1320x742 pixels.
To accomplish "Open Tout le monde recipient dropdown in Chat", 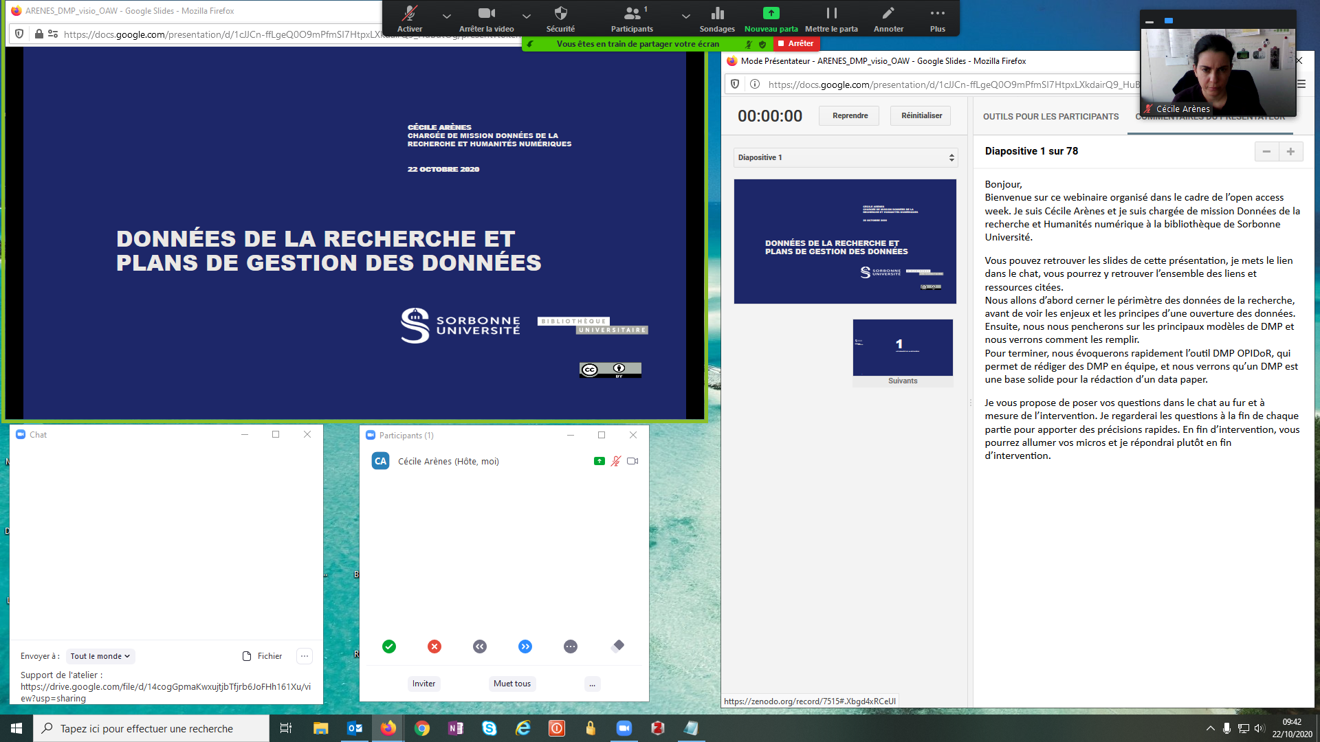I will pos(100,656).
